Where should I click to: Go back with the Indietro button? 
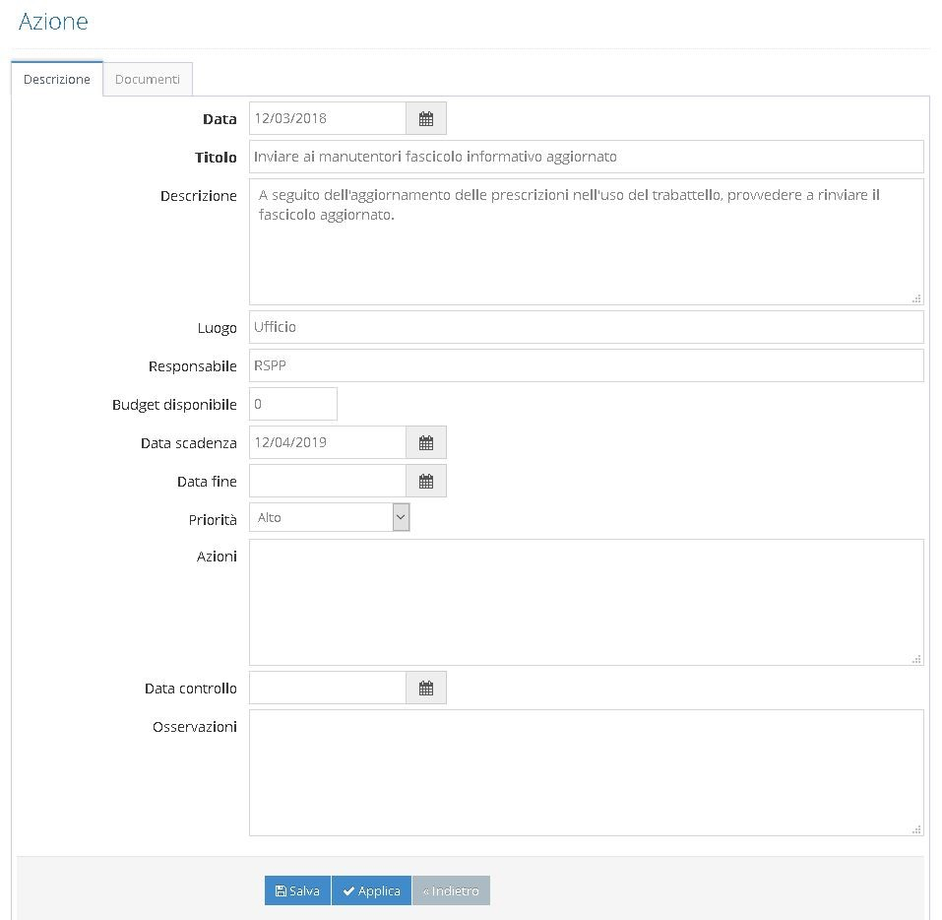pos(451,890)
